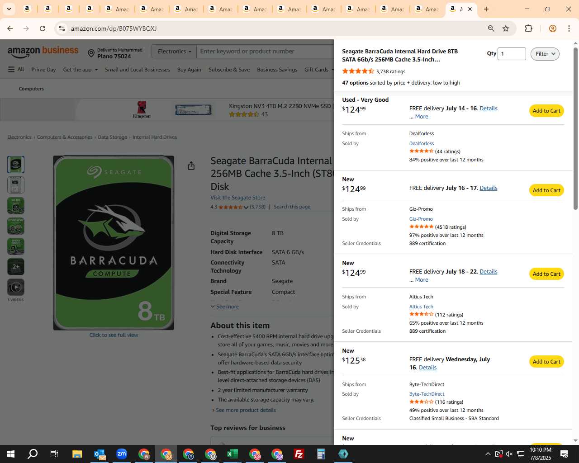Click the Qty input field
Viewport: 579px width, 463px height.
click(512, 54)
